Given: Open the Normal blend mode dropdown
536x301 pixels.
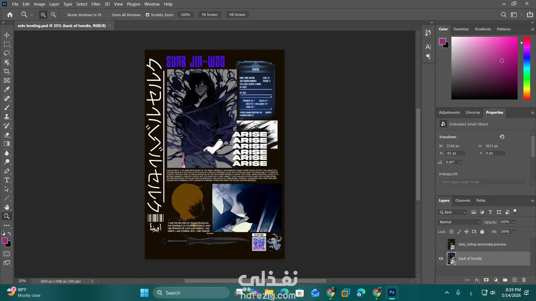Looking at the screenshot, I should click(460, 222).
